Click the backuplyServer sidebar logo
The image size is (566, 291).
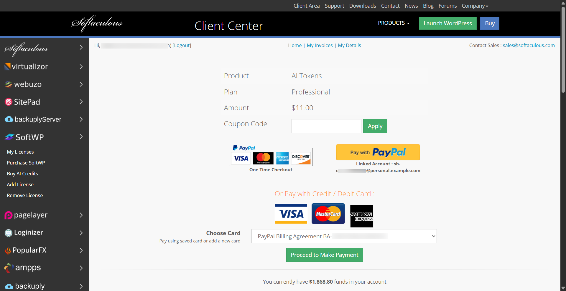pos(33,119)
